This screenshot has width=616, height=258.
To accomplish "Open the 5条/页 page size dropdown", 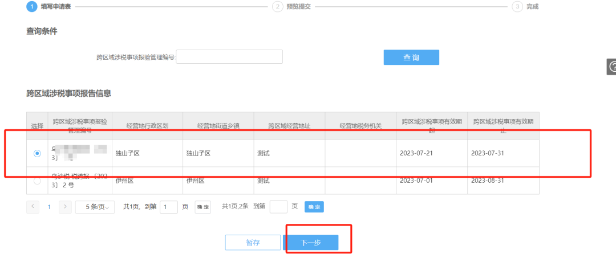I will click(95, 207).
